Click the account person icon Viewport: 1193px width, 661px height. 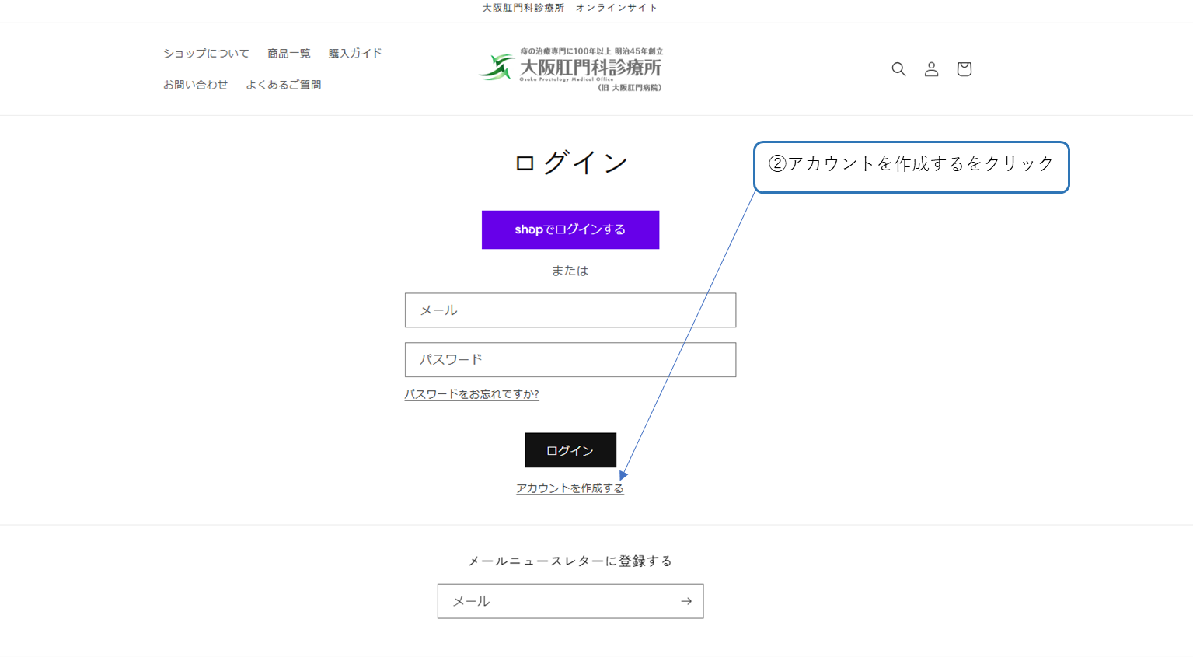(x=931, y=69)
